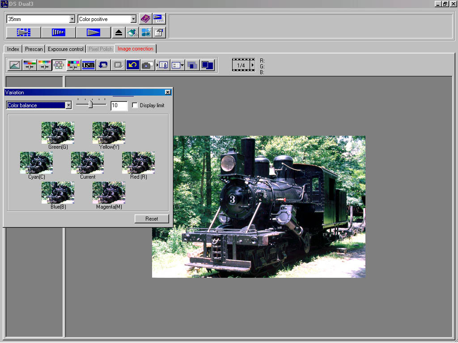The image size is (458, 343).
Task: Enable the Display limit checkbox
Action: tap(135, 105)
